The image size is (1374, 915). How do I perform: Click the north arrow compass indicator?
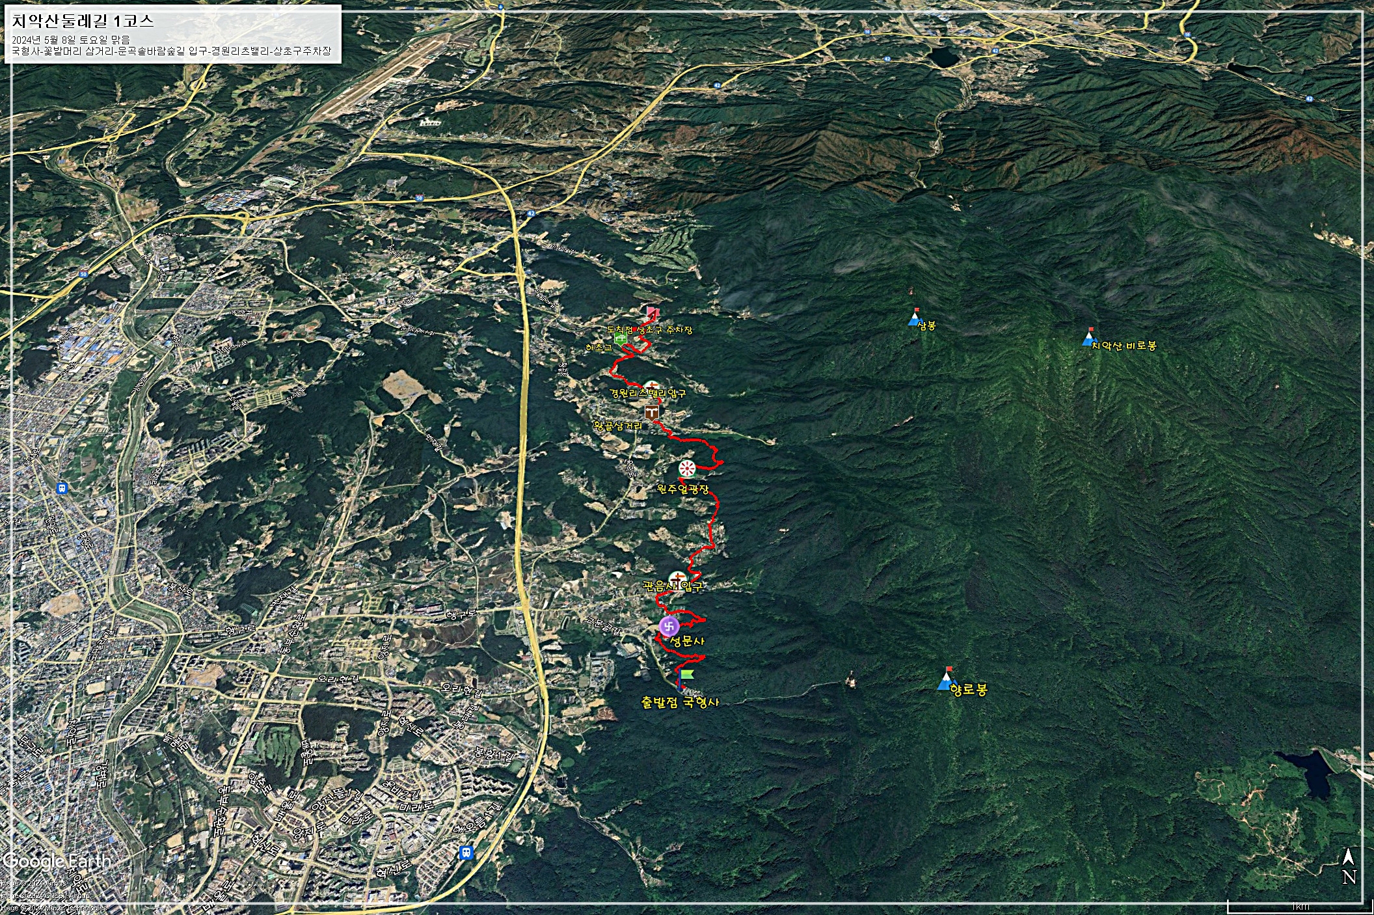click(x=1349, y=866)
